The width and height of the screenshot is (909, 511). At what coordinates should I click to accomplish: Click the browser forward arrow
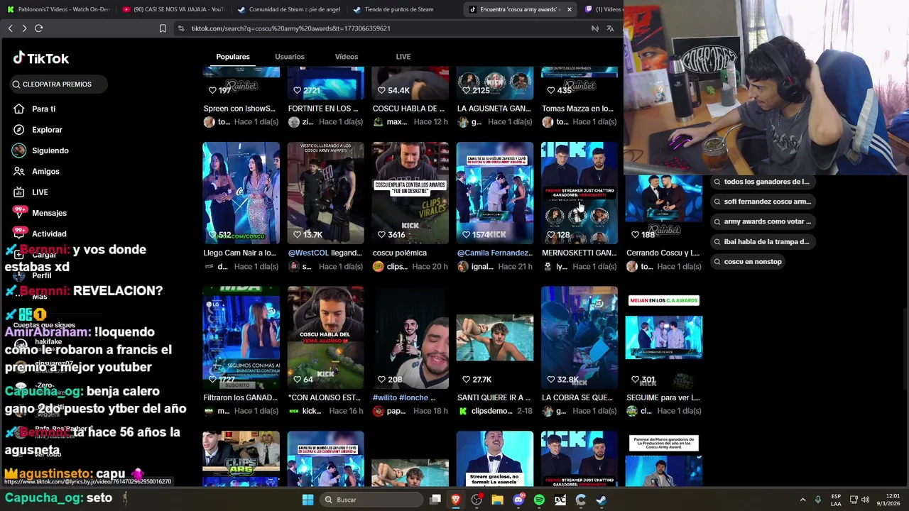[24, 28]
